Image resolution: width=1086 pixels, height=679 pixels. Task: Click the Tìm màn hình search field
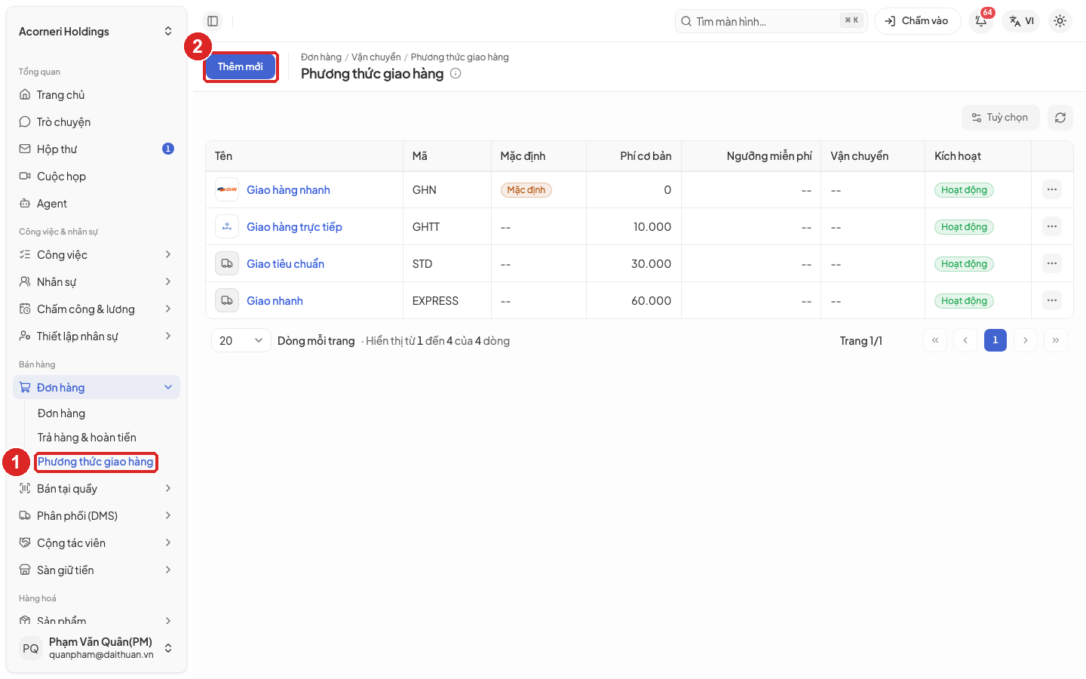click(771, 21)
